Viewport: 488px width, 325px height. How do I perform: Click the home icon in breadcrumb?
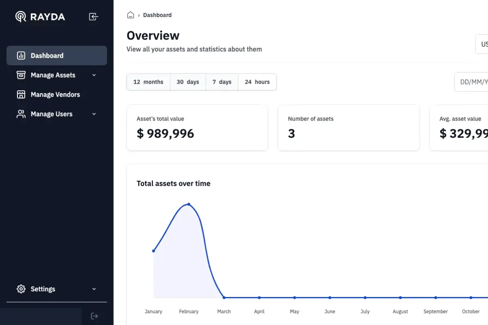[131, 15]
